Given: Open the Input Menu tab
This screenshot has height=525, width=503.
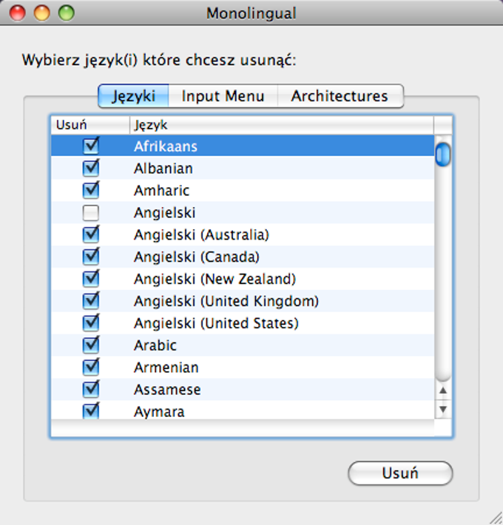Looking at the screenshot, I should point(223,96).
